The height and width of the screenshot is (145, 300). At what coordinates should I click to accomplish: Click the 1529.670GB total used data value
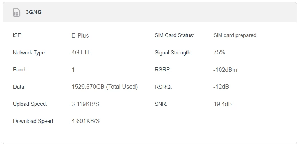[105, 87]
